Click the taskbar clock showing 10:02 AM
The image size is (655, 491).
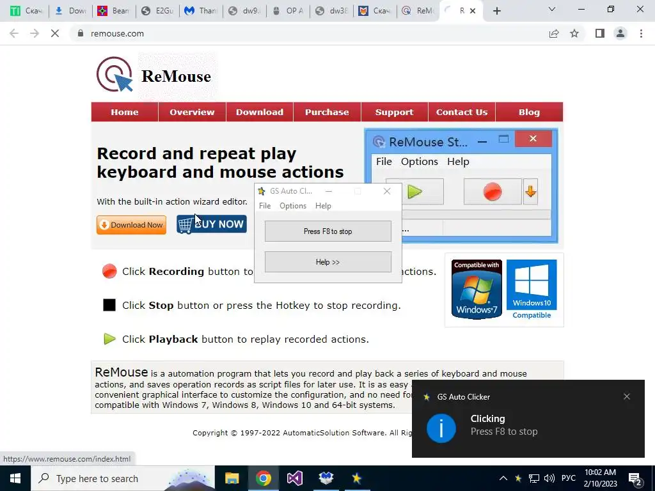coord(600,478)
